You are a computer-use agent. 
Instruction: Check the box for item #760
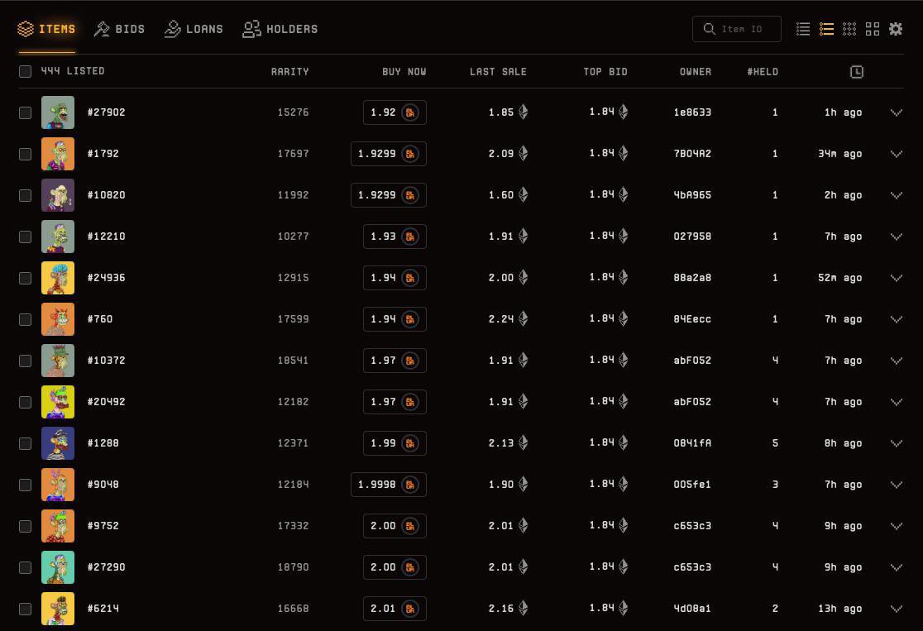click(x=25, y=319)
